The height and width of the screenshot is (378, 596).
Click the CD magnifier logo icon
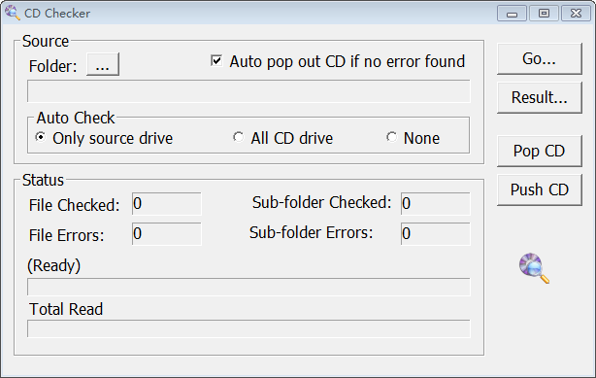(534, 268)
